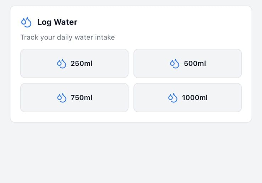Tap the 500ml text label
The image size is (262, 183).
click(x=195, y=64)
